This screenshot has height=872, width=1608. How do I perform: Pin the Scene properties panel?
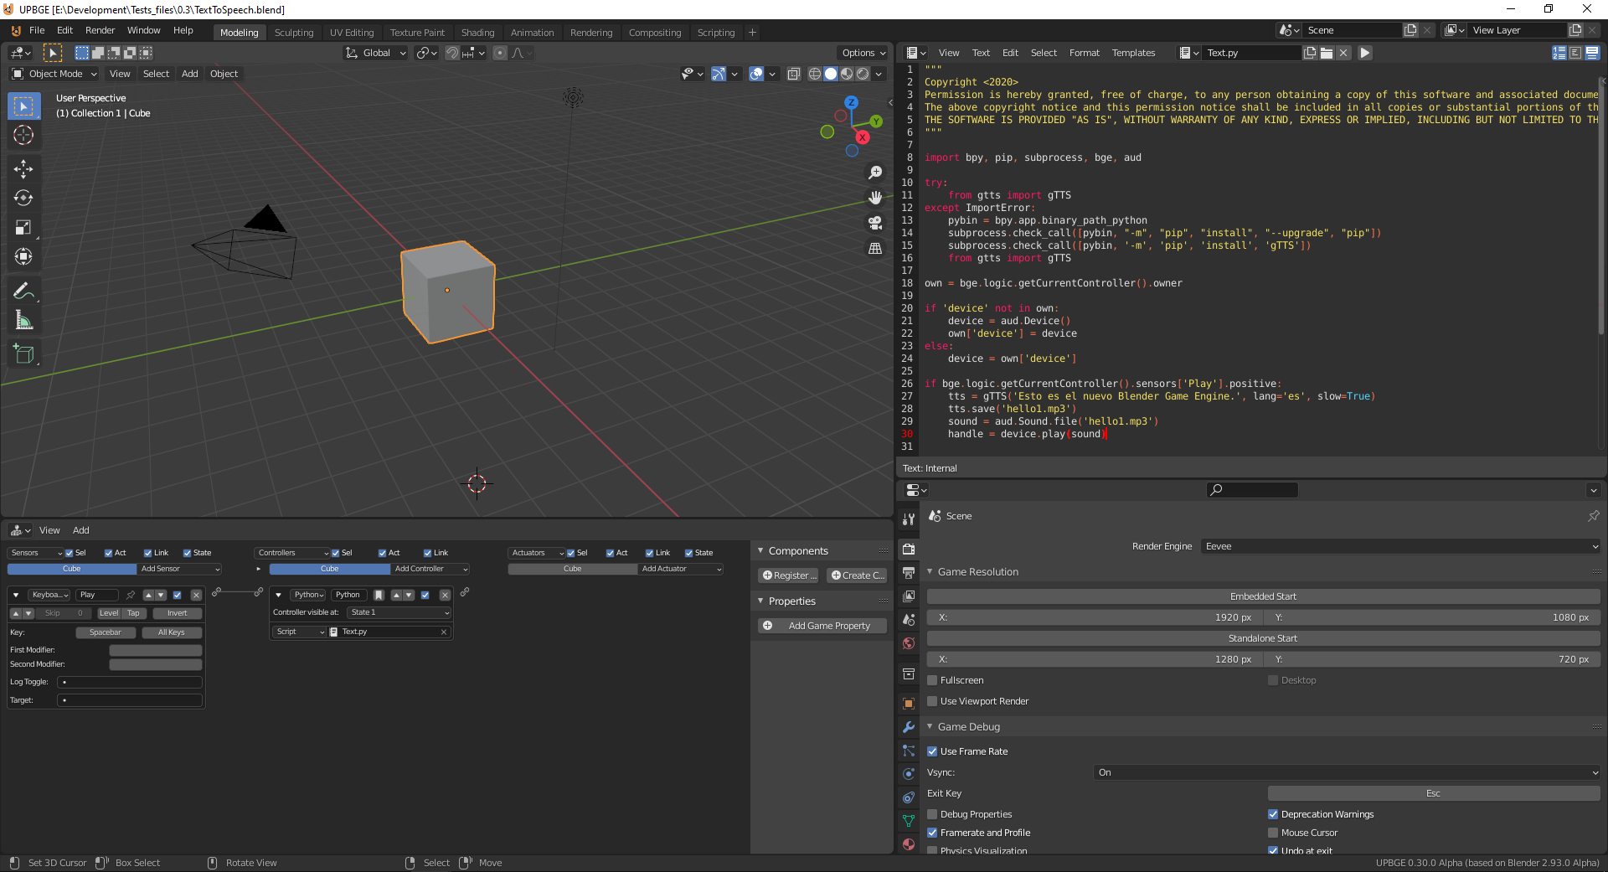pos(1593,516)
